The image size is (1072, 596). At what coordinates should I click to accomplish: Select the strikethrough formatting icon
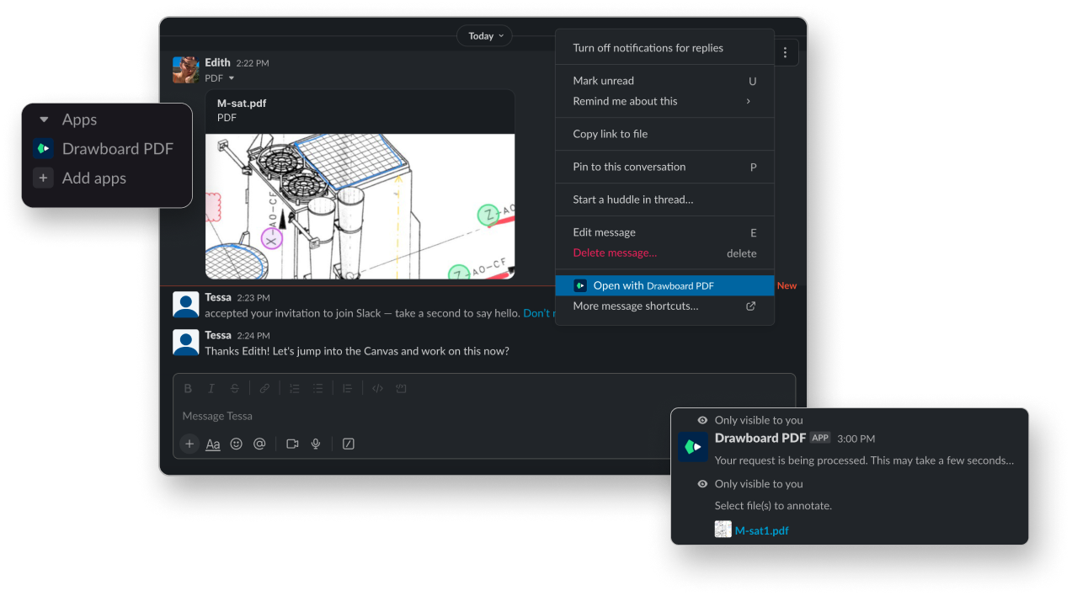234,388
